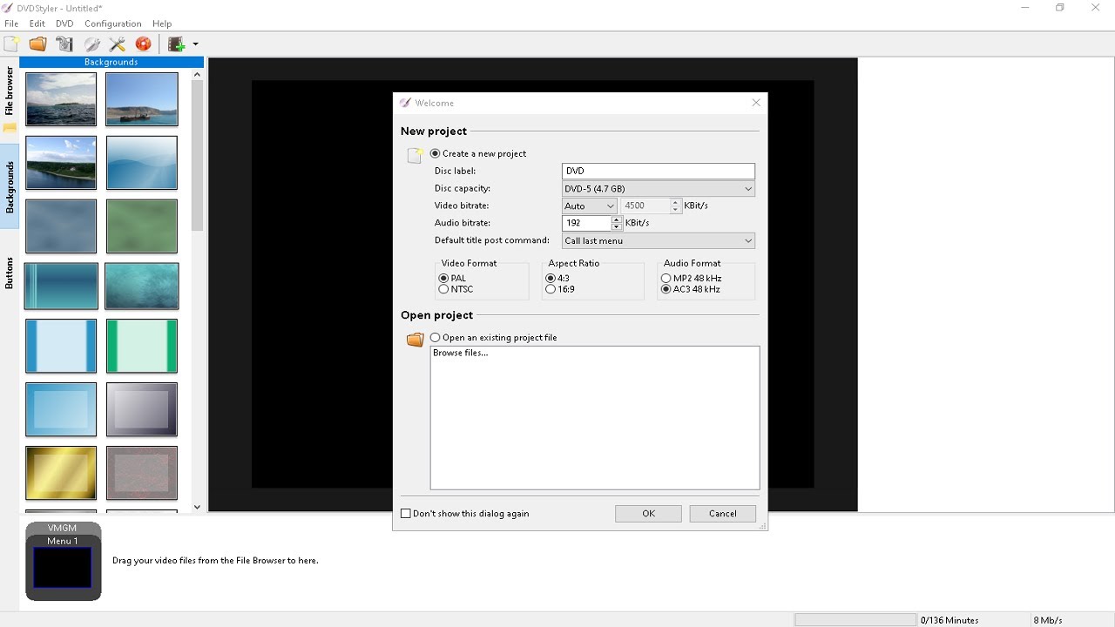Select the teal textured background thumbnail
The height and width of the screenshot is (627, 1115).
(x=142, y=287)
